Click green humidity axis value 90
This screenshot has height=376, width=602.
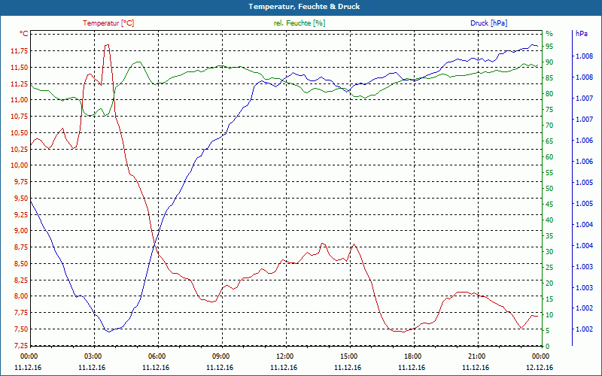(x=549, y=62)
